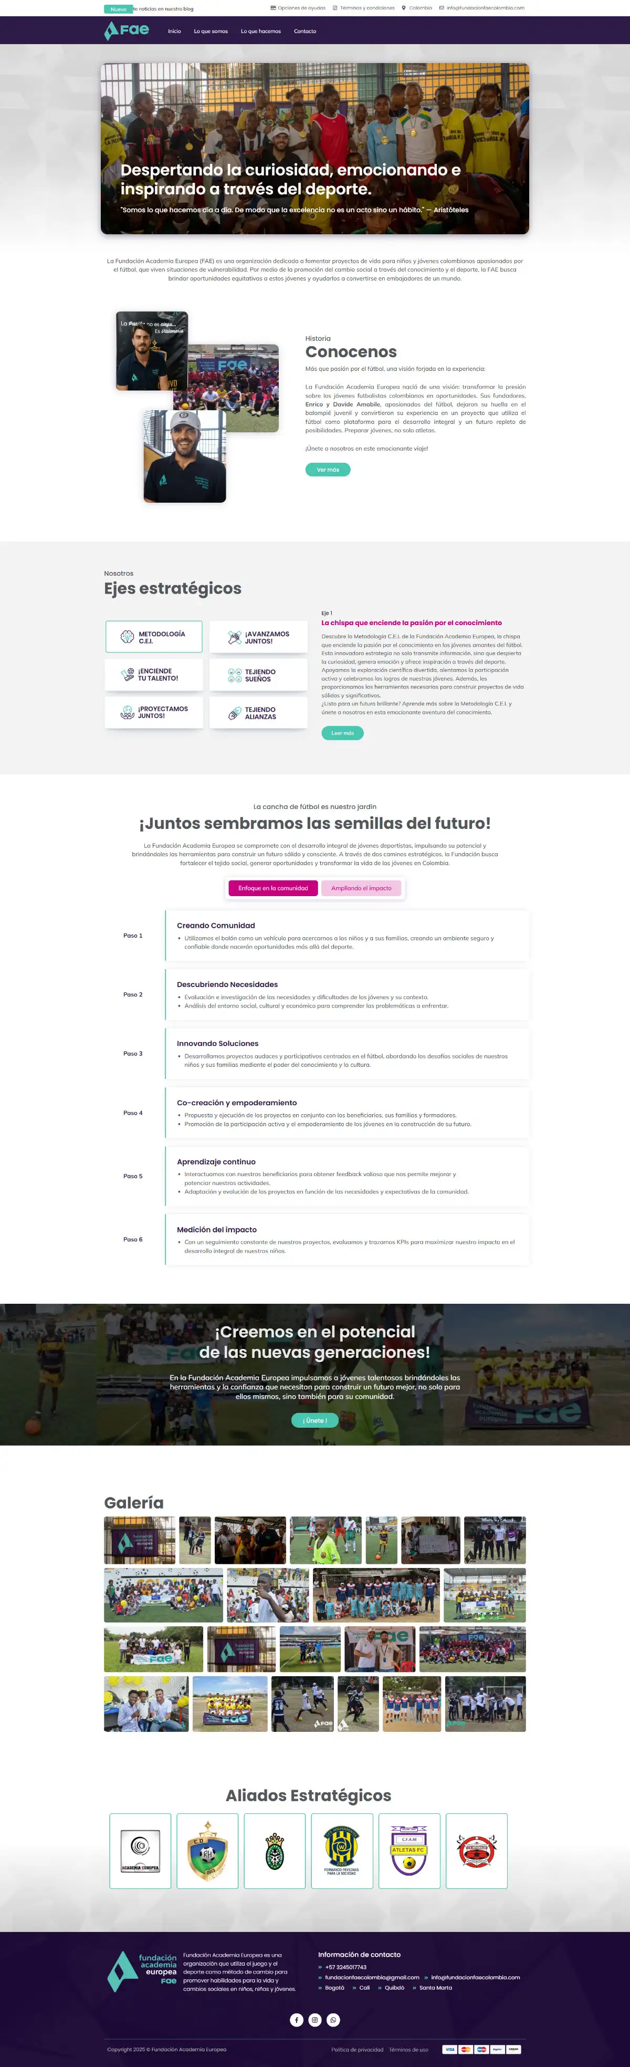The image size is (630, 2067).
Task: Select the Enfoque en la comunidad tab
Action: 272,887
